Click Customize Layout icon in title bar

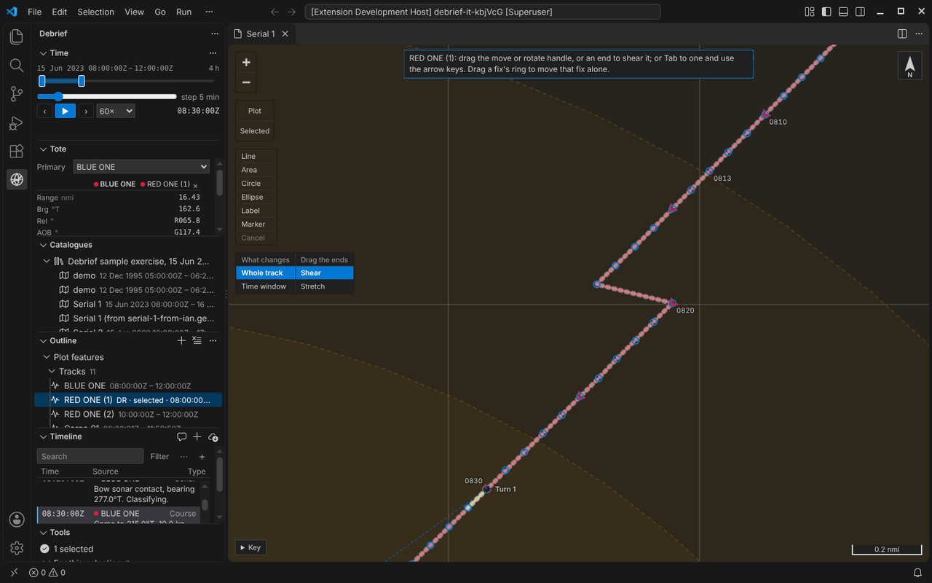810,12
